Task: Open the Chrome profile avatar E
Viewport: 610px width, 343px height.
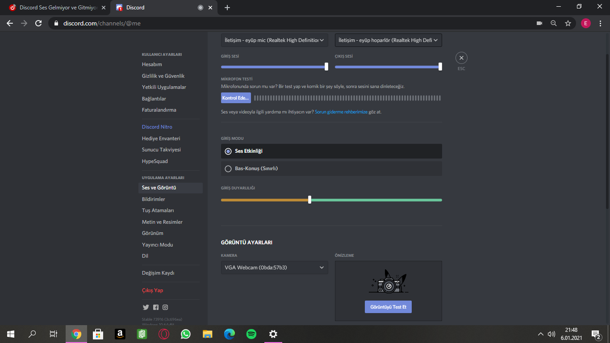Action: pos(586,23)
